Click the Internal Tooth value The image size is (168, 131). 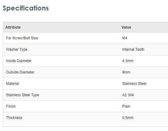[x=133, y=50]
